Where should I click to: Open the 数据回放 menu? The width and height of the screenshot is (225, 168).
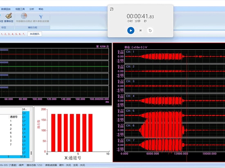click(6, 9)
